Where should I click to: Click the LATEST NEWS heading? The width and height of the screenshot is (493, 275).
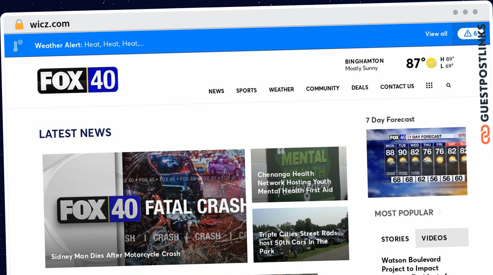(75, 133)
